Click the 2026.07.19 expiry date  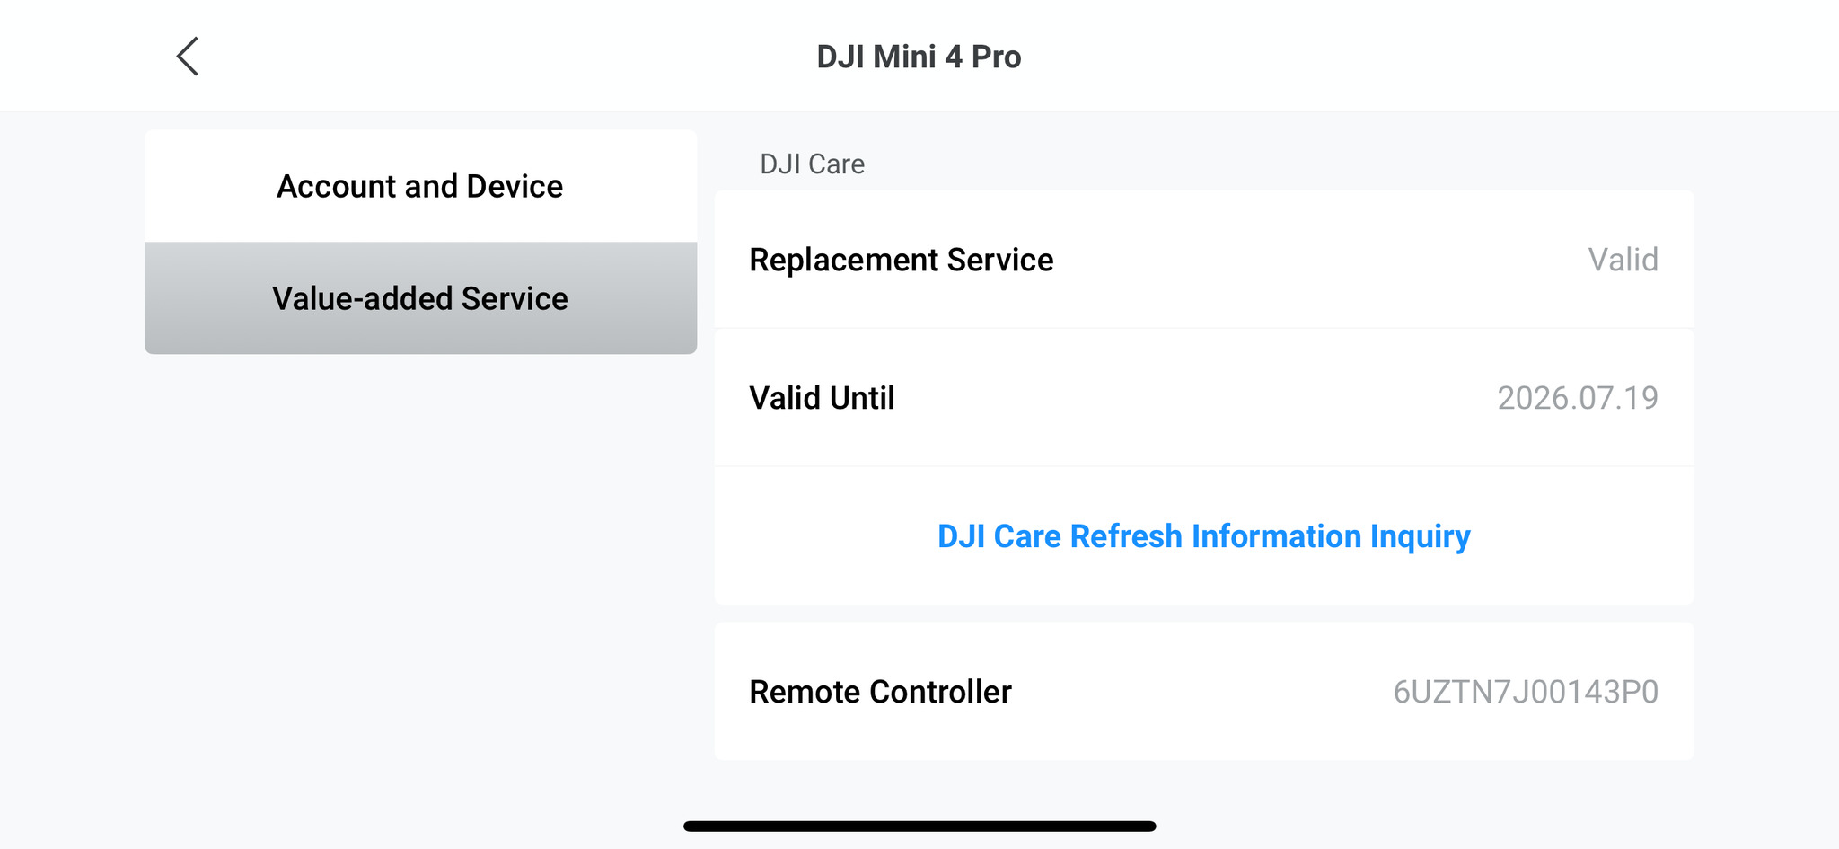(x=1577, y=398)
